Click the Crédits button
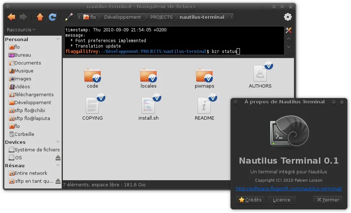This screenshot has height=213, width=351. pos(250,200)
